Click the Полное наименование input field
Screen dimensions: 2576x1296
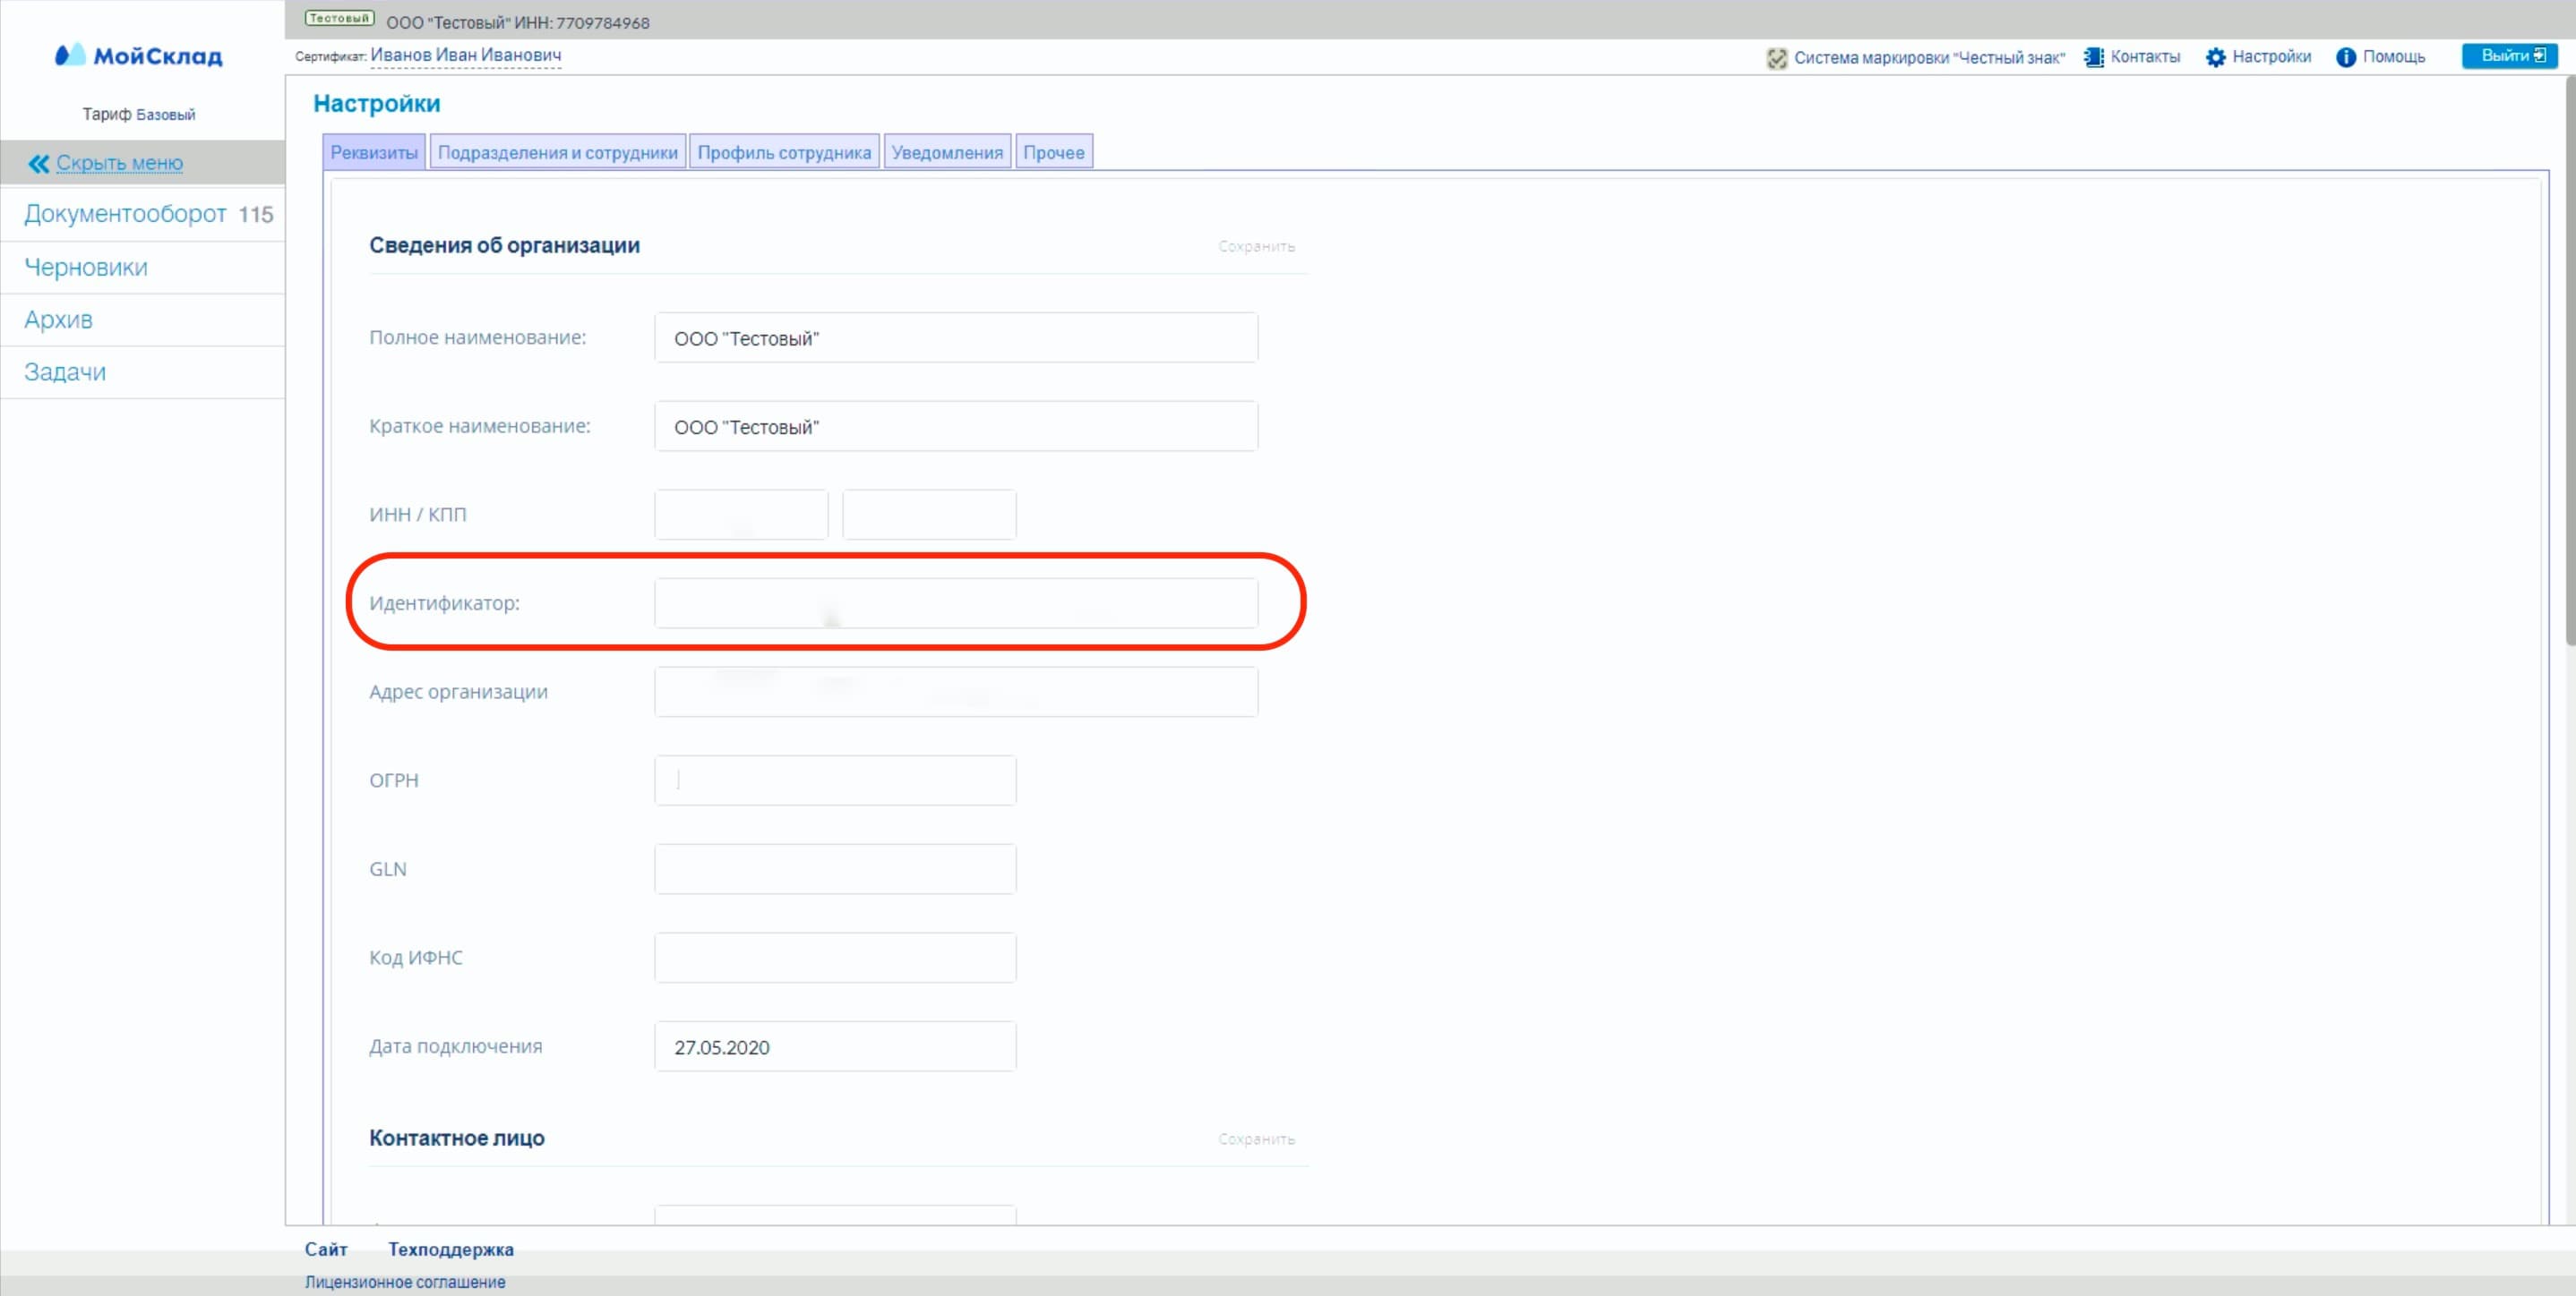pos(955,337)
